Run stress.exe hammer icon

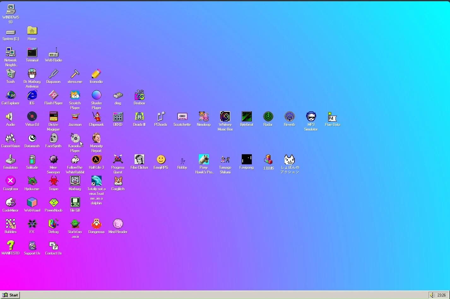(75, 74)
